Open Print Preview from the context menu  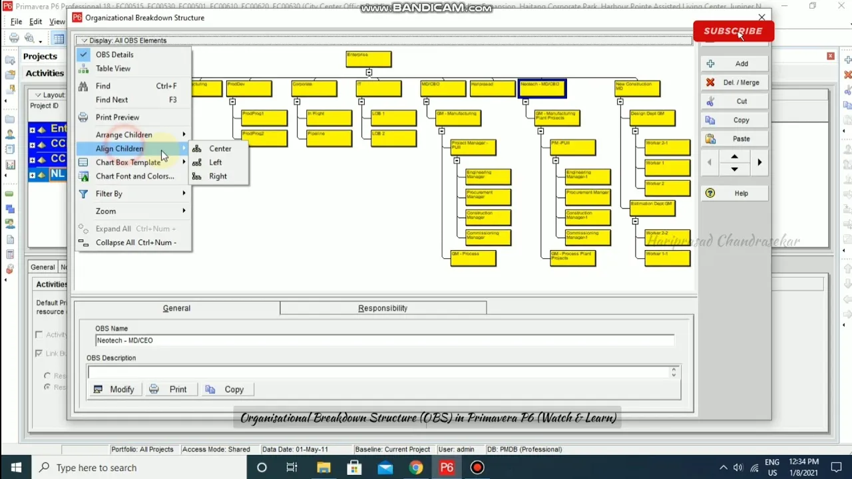(x=117, y=117)
